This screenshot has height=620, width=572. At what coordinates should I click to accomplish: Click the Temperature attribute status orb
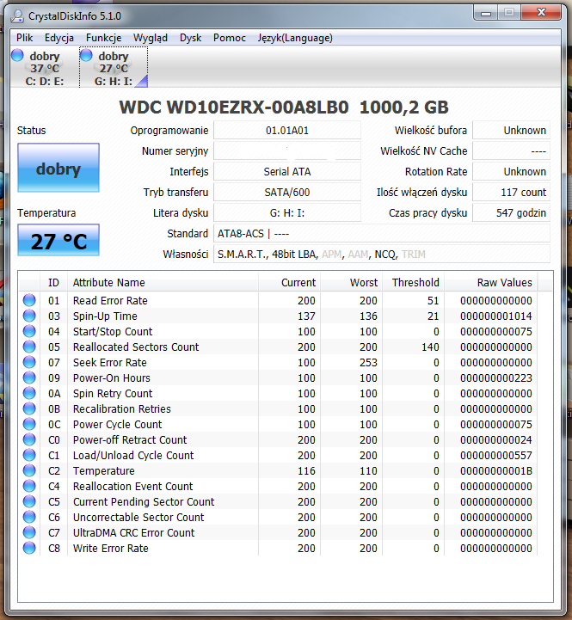point(29,470)
